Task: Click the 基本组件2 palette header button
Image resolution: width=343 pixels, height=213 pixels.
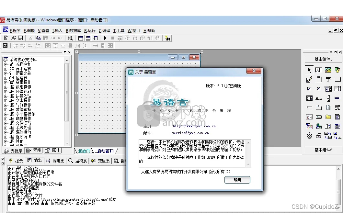Action: click(323, 150)
